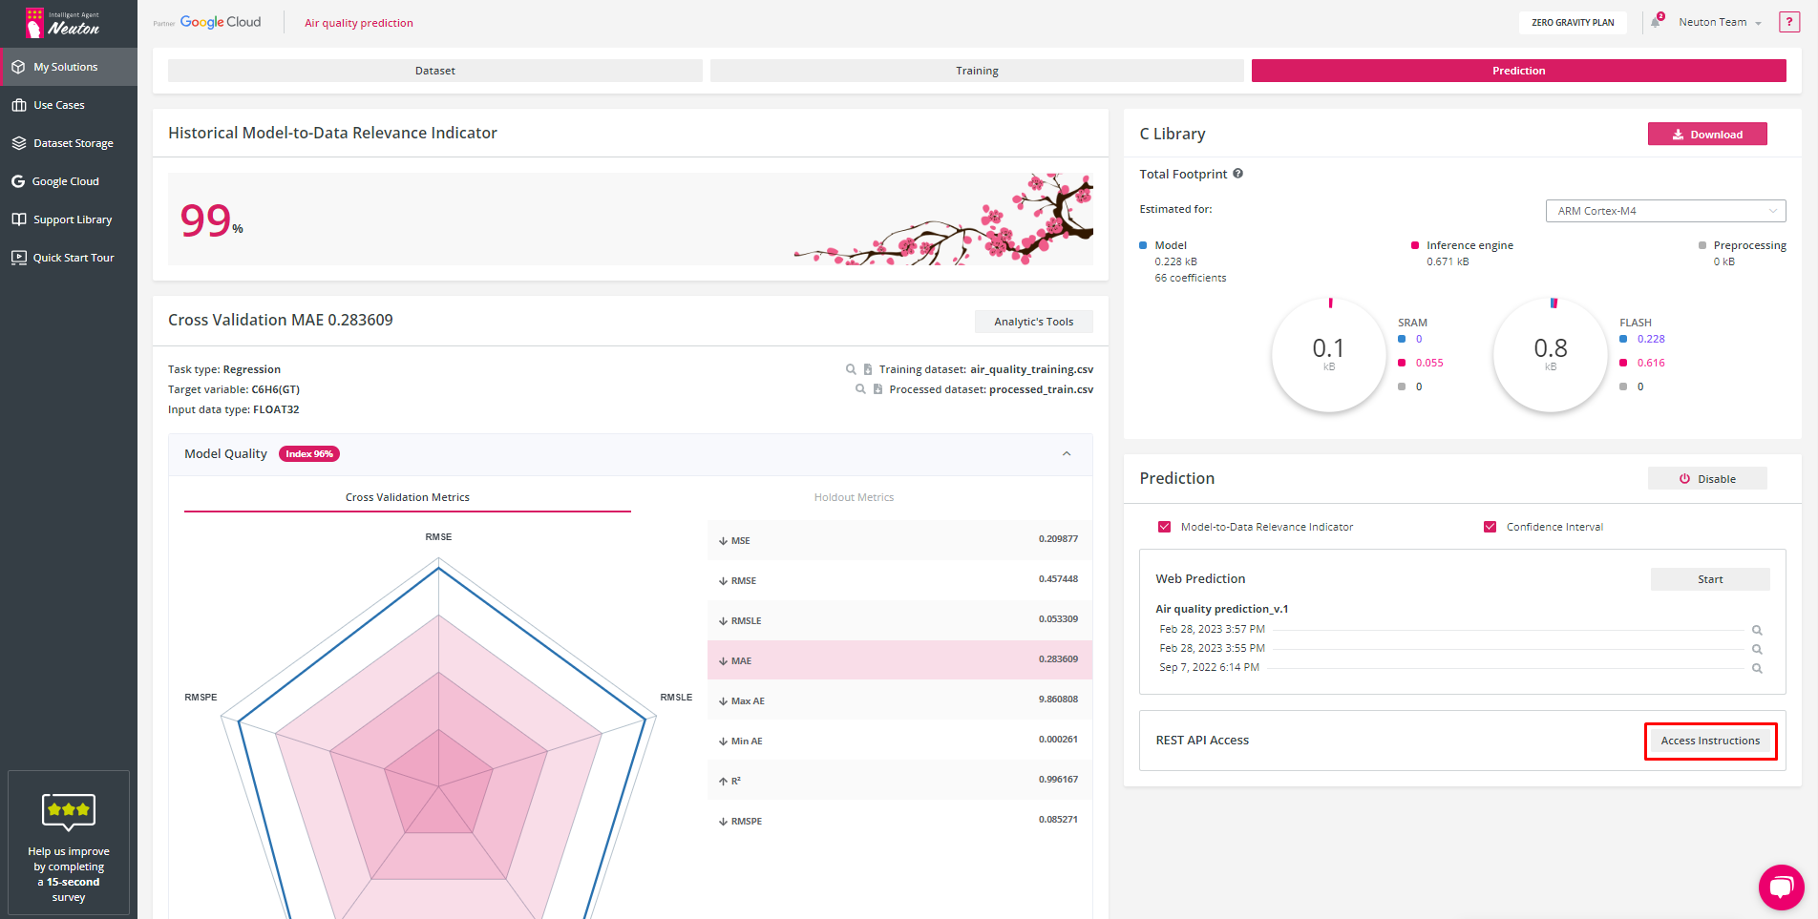Switch to Holdout Metrics tab
1818x919 pixels.
click(x=854, y=497)
